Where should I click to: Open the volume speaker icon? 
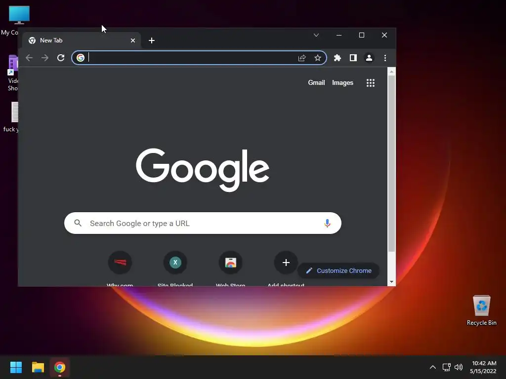(x=459, y=367)
